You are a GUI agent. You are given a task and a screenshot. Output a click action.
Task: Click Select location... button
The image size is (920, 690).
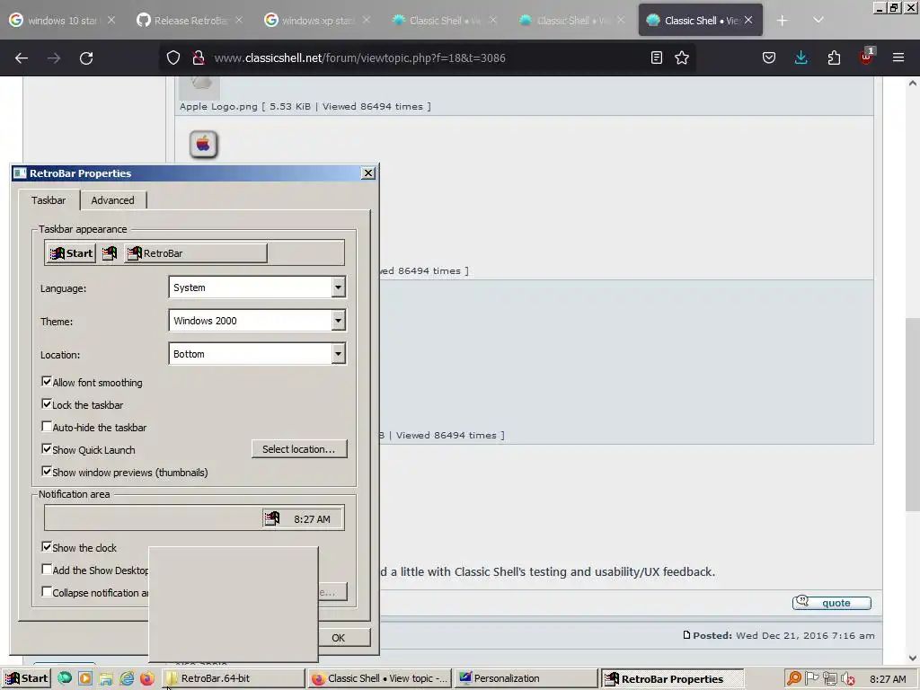pos(299,449)
